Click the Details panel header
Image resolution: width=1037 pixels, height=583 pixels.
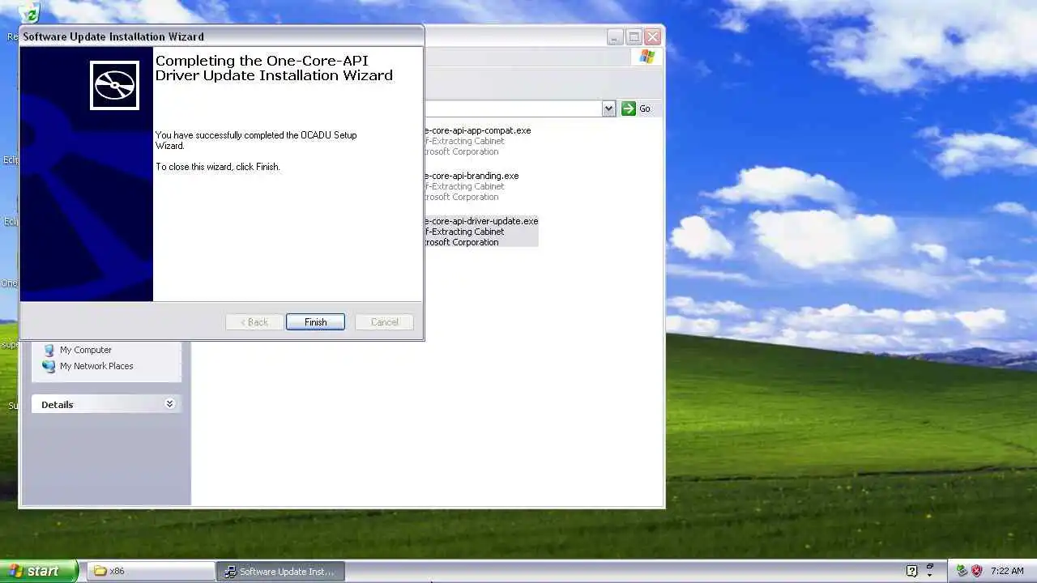click(x=106, y=404)
